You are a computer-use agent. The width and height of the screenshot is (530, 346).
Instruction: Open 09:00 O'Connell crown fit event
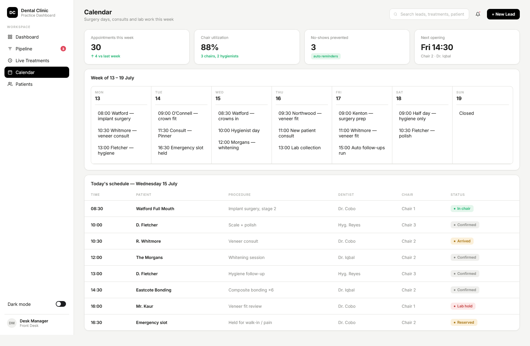(178, 116)
